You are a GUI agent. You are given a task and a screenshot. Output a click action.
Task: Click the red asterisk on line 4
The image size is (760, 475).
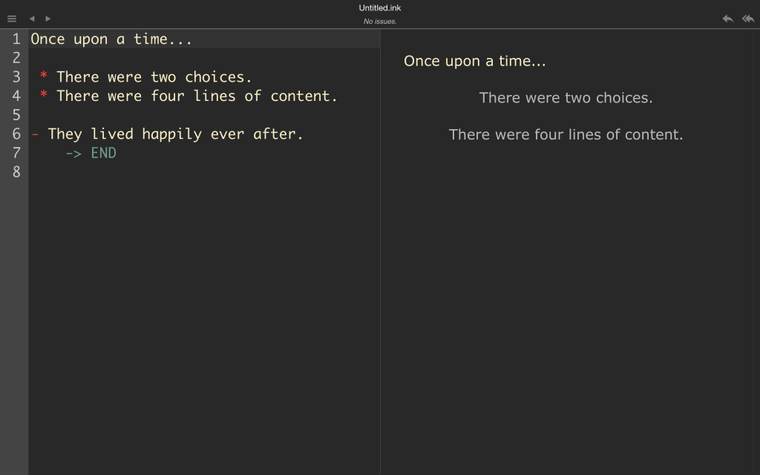click(42, 96)
